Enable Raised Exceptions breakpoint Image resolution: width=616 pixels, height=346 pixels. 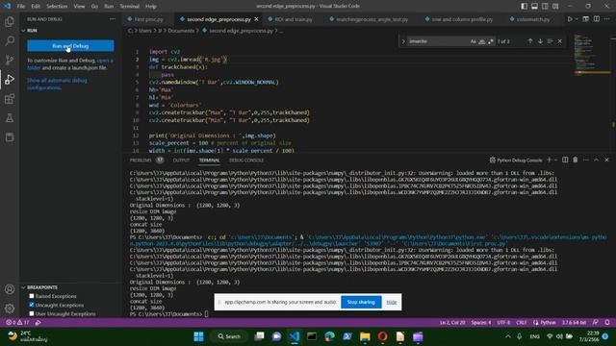pos(32,296)
